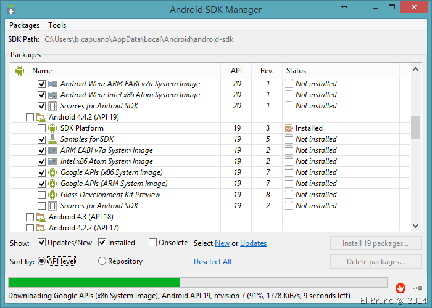Screen dimensions: 432x308
Task: Toggle the Android 4.4.2 (API 19) group checkbox
Action: (30, 117)
